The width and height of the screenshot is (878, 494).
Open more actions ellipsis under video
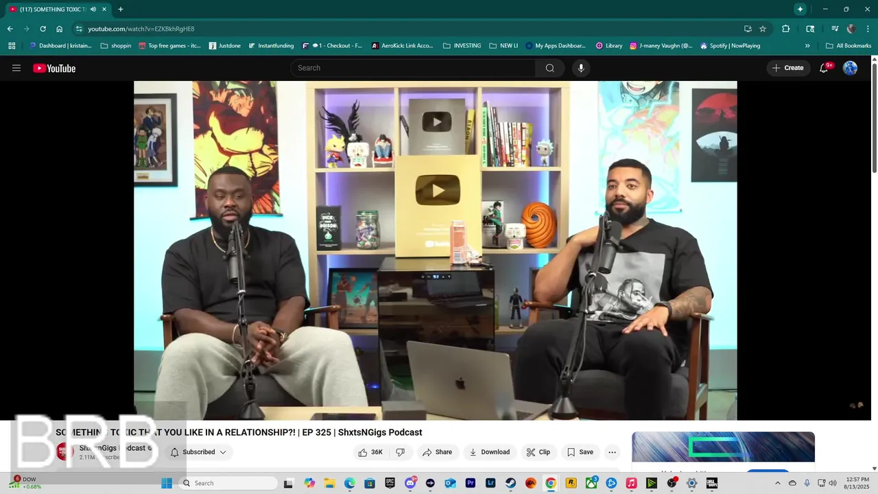point(612,452)
